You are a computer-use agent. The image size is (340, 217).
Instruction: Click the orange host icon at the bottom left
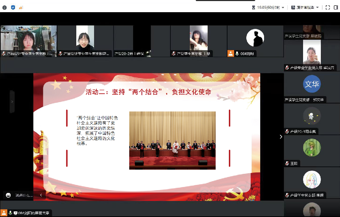pyautogui.click(x=4, y=213)
